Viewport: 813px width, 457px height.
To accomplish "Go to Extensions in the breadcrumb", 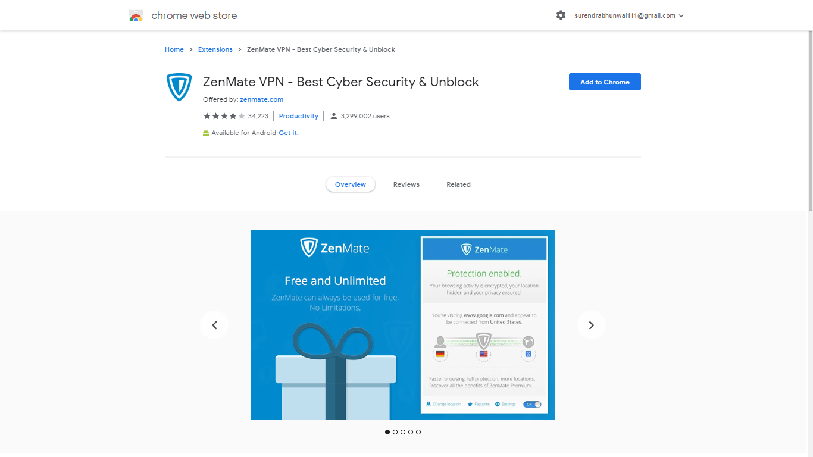I will point(215,49).
